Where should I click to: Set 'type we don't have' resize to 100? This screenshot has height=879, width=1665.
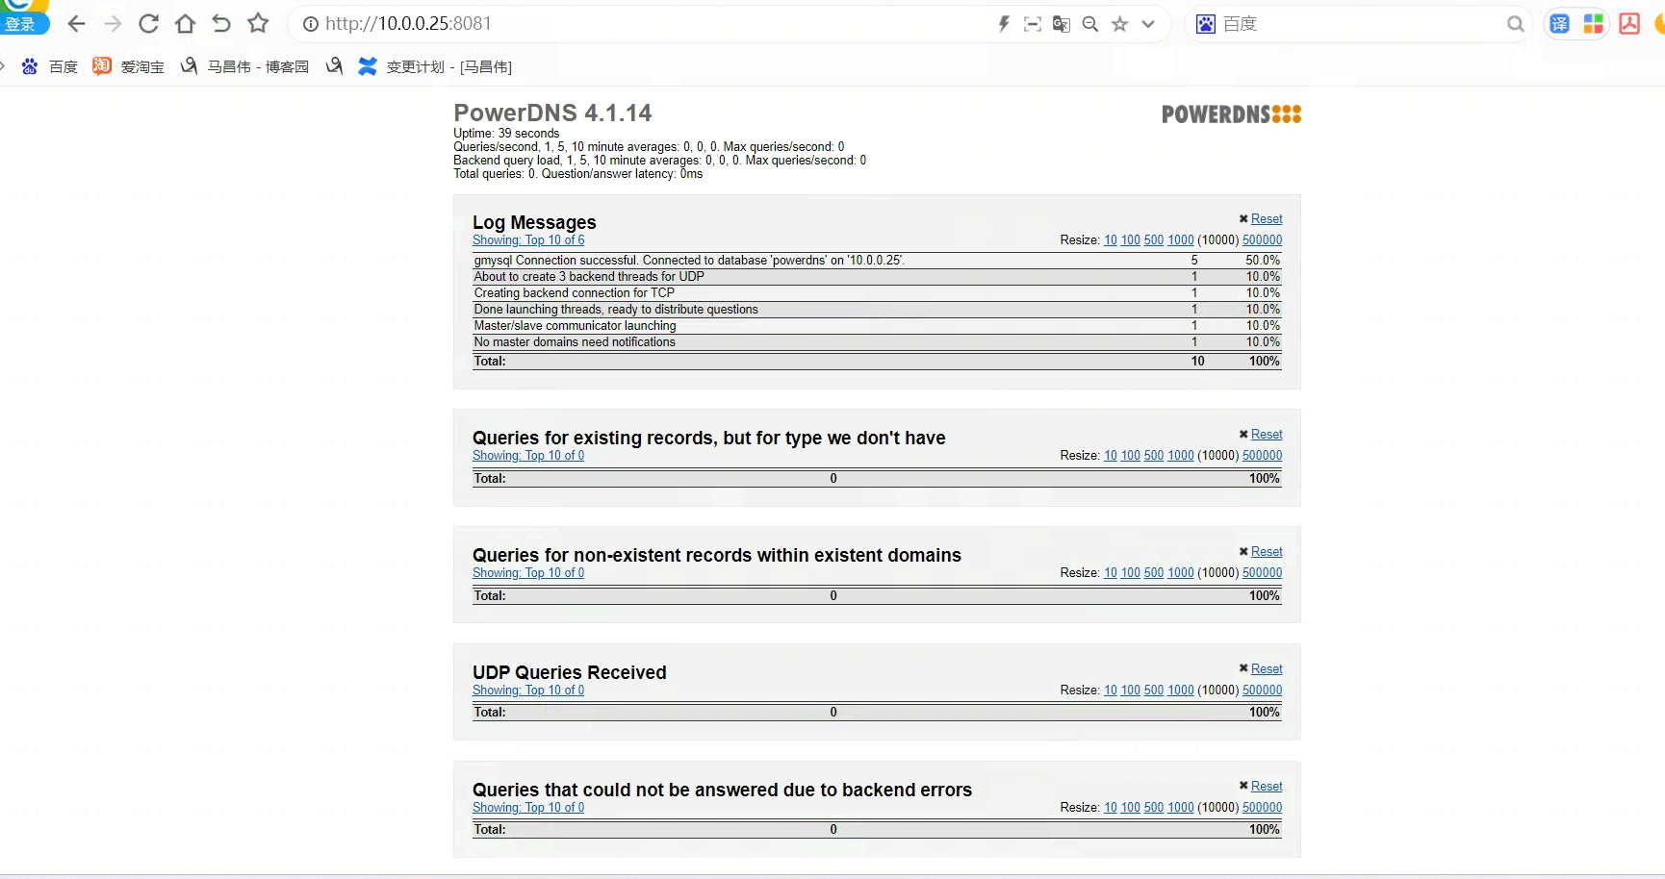tap(1131, 456)
